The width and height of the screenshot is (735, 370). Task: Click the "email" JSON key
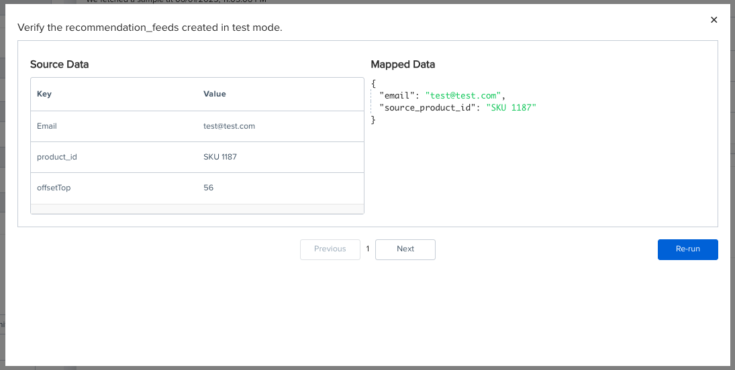point(397,96)
